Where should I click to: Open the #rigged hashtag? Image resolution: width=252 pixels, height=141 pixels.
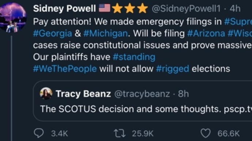173,69
